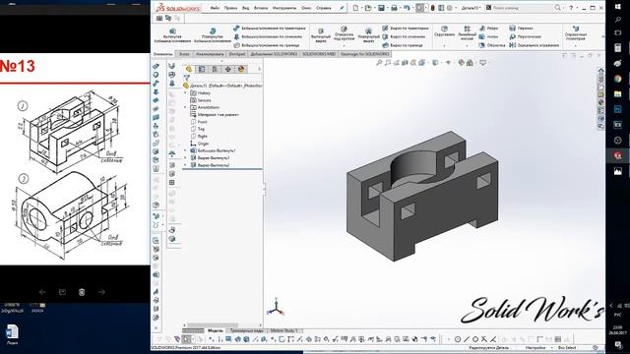
Task: Open the Файл menu
Action: pos(215,8)
